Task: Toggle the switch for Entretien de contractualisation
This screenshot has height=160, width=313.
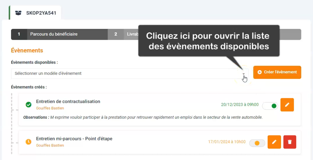Action: 270,106
